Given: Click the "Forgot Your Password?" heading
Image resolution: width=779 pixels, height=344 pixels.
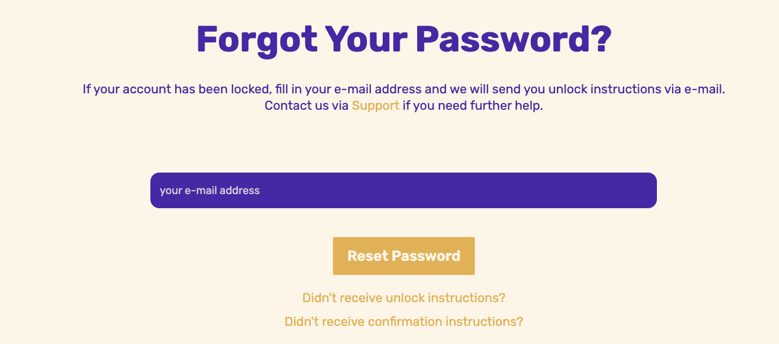Looking at the screenshot, I should (x=404, y=40).
